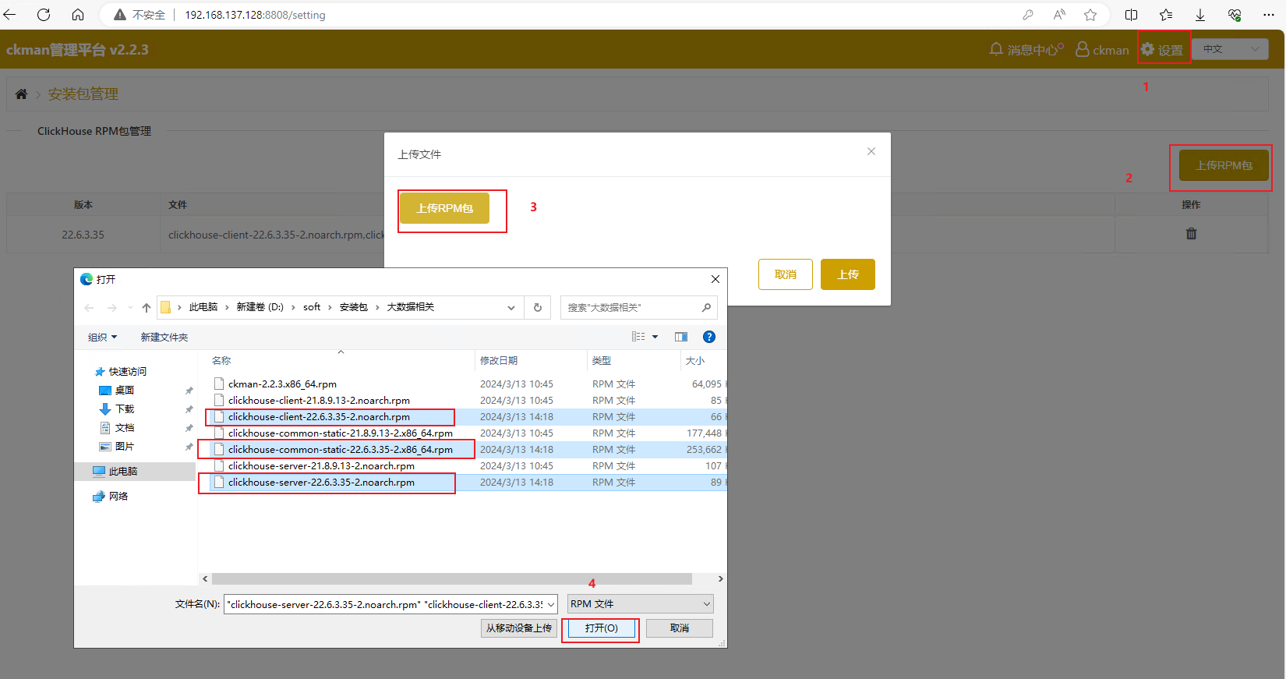Select 图片 in navigation pane
1286x679 pixels.
point(124,447)
